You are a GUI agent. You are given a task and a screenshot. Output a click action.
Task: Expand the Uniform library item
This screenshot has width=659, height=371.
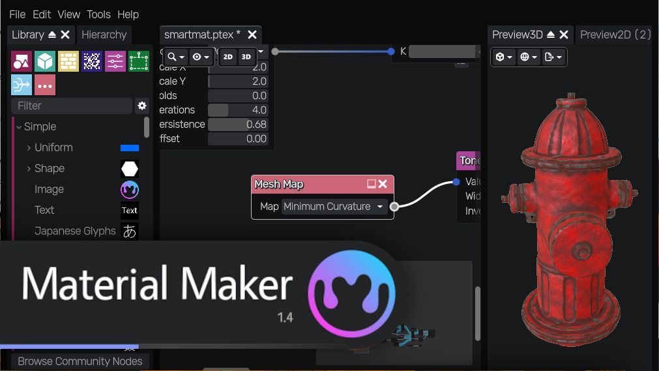point(29,147)
